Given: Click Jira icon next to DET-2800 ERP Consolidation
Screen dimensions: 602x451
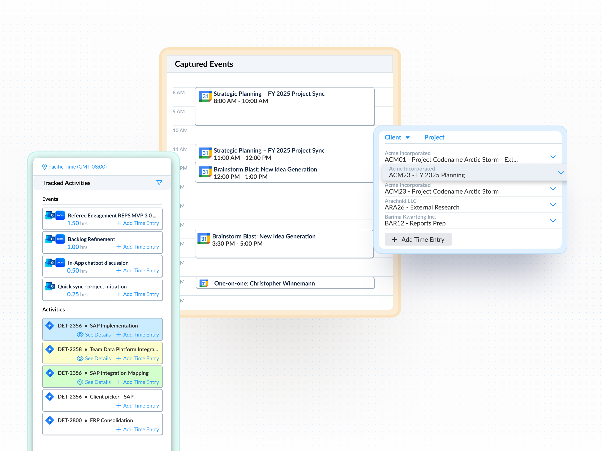Looking at the screenshot, I should (x=50, y=420).
